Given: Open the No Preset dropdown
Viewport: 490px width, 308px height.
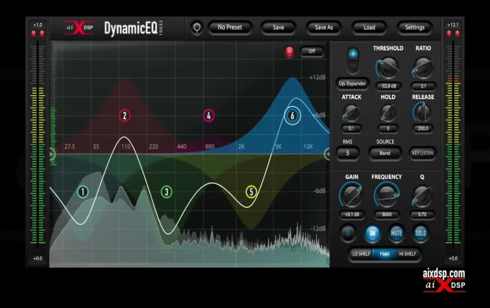Looking at the screenshot, I should (229, 27).
